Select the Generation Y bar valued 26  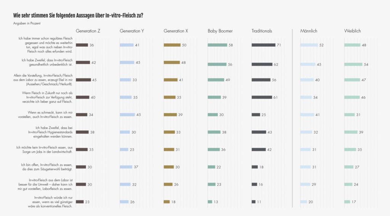[x=124, y=202]
